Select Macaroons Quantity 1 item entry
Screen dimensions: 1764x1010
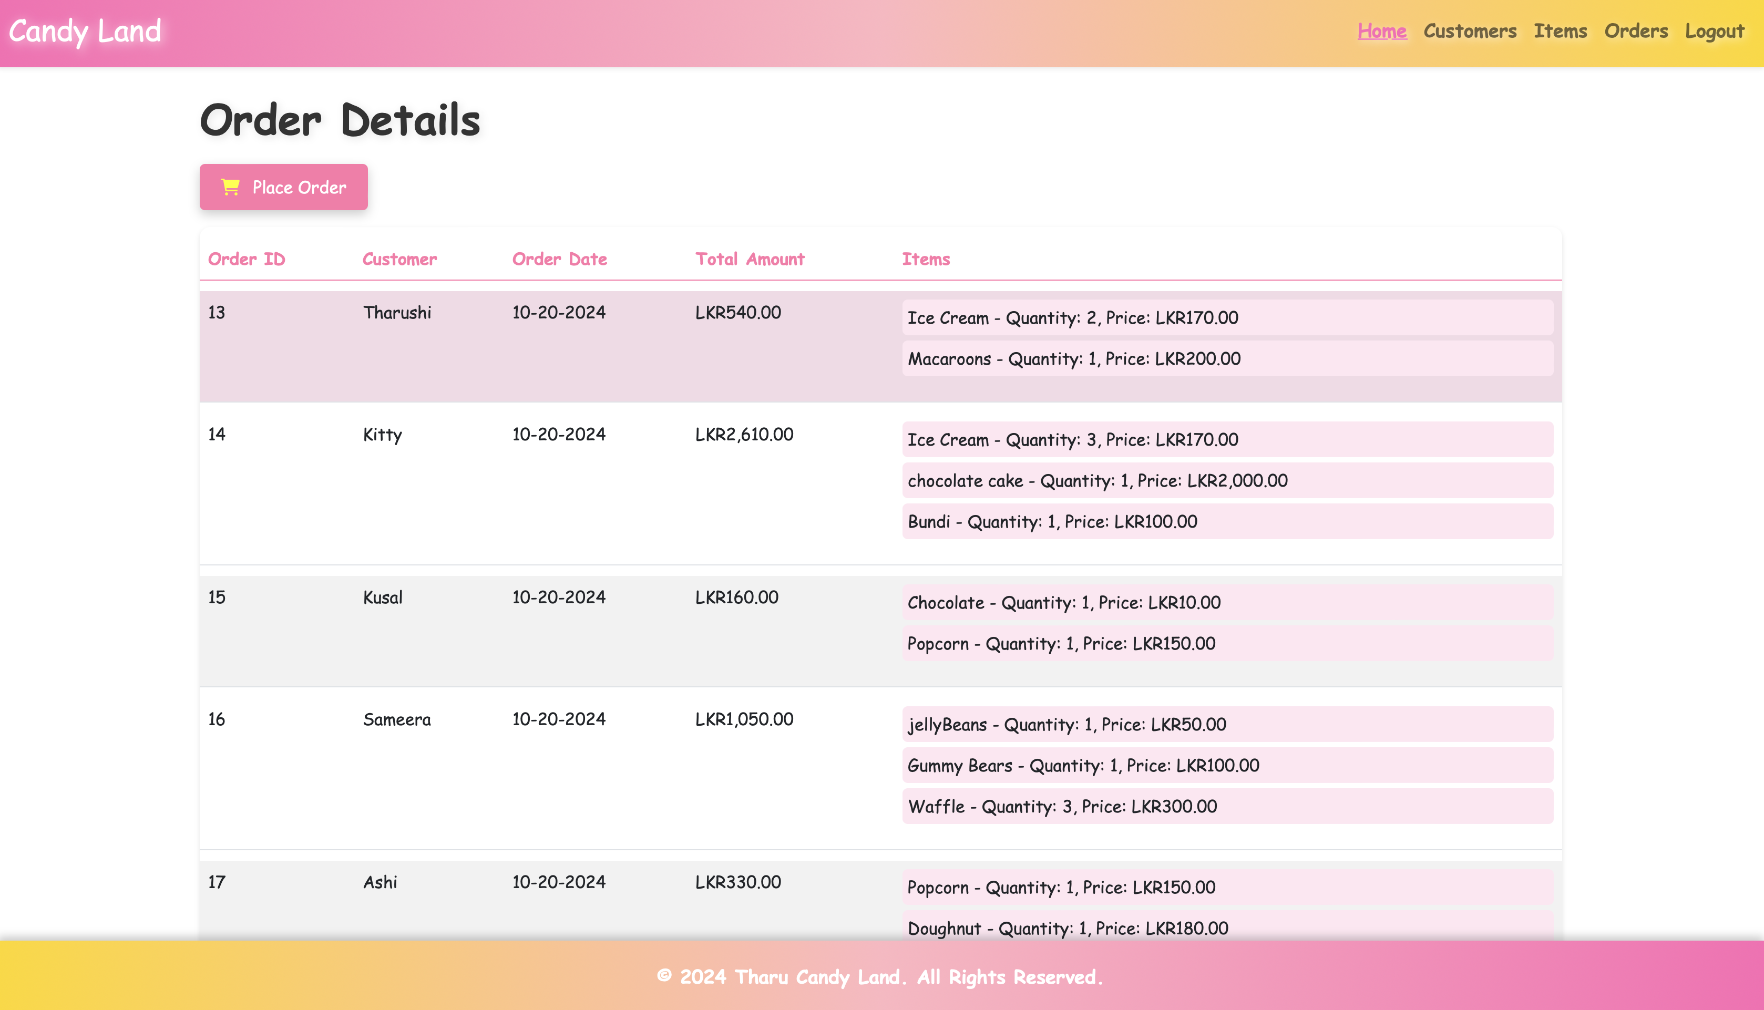click(x=1227, y=358)
